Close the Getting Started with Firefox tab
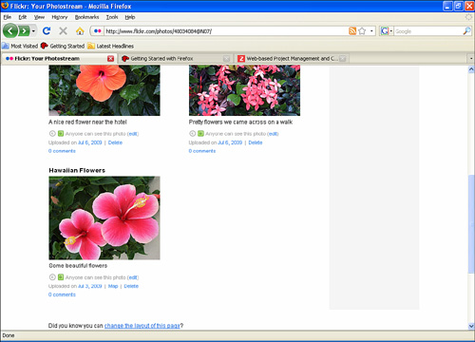475x342 pixels. point(226,59)
